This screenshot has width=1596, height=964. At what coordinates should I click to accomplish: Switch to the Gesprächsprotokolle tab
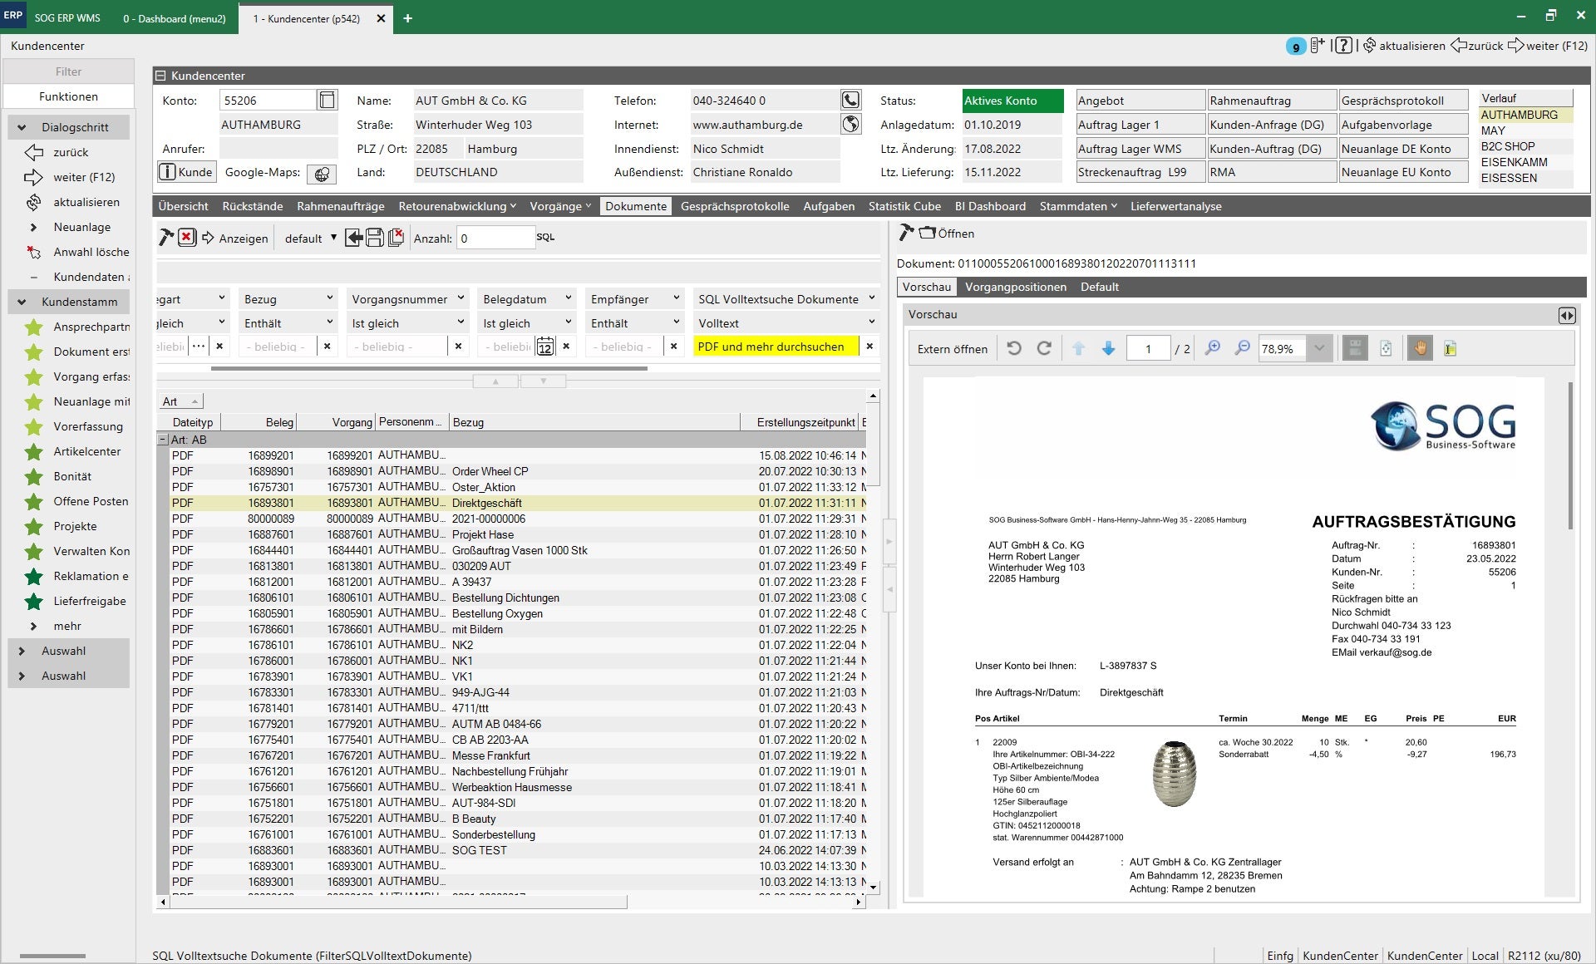734,206
